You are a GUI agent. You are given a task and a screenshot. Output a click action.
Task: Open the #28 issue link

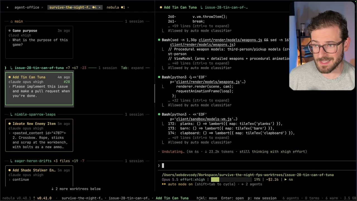(67, 82)
